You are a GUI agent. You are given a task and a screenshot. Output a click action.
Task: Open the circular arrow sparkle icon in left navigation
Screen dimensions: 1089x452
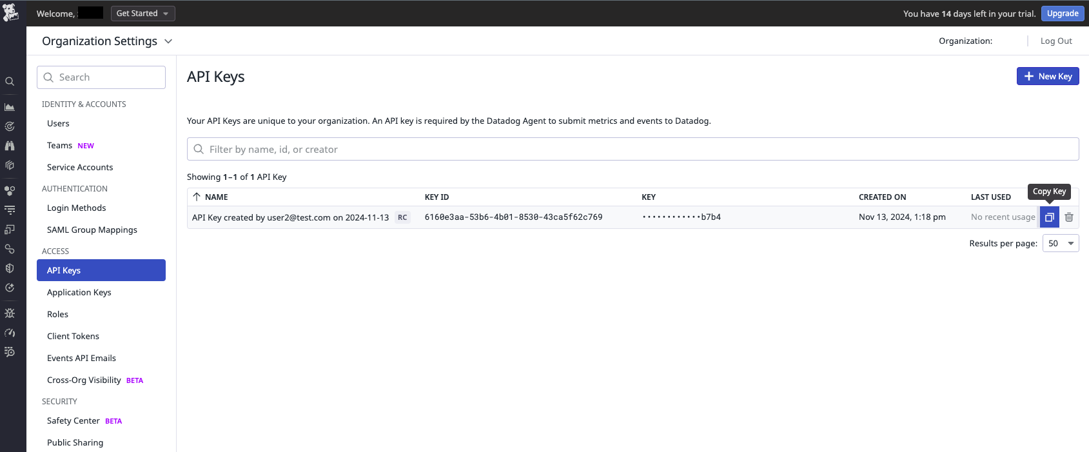[x=10, y=288]
